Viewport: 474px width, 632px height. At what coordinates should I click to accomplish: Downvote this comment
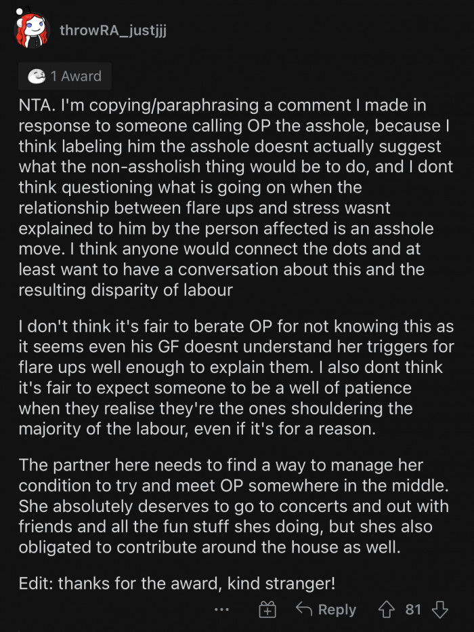(440, 610)
